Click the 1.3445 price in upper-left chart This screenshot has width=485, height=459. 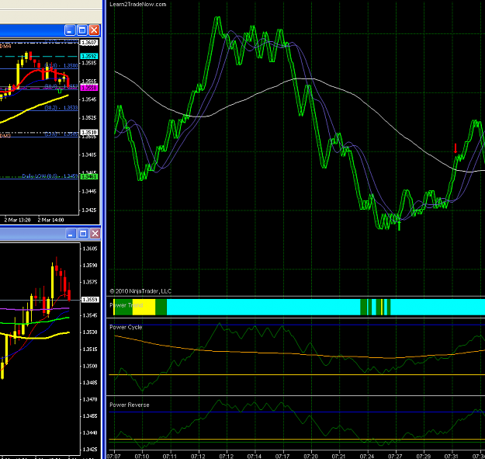tap(89, 192)
